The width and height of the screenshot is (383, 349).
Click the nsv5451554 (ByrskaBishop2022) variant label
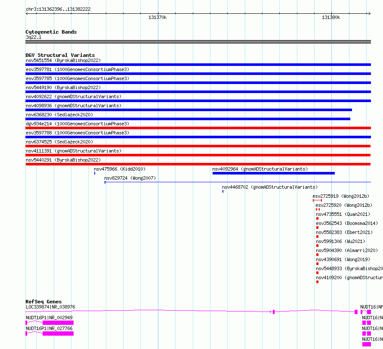click(63, 60)
